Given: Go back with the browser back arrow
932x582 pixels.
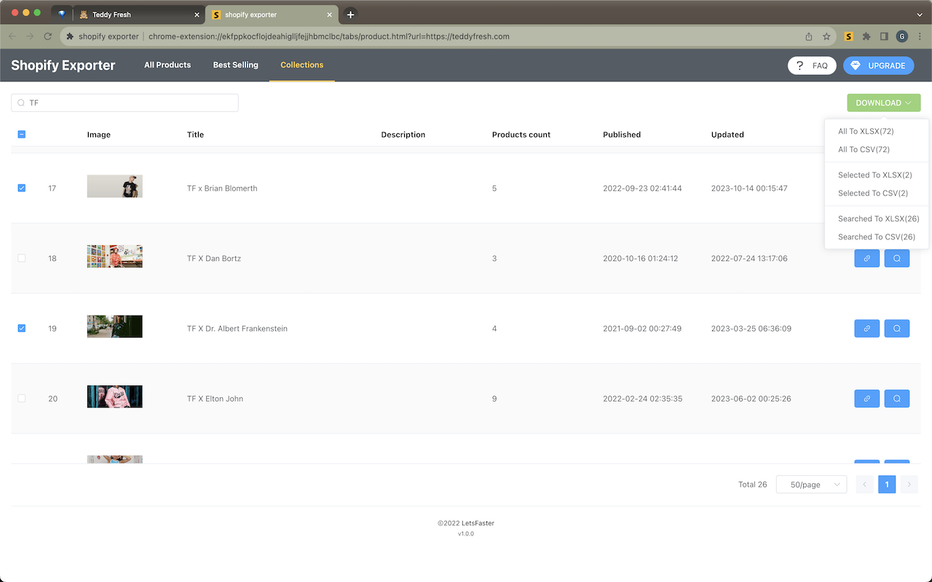Looking at the screenshot, I should coord(12,36).
